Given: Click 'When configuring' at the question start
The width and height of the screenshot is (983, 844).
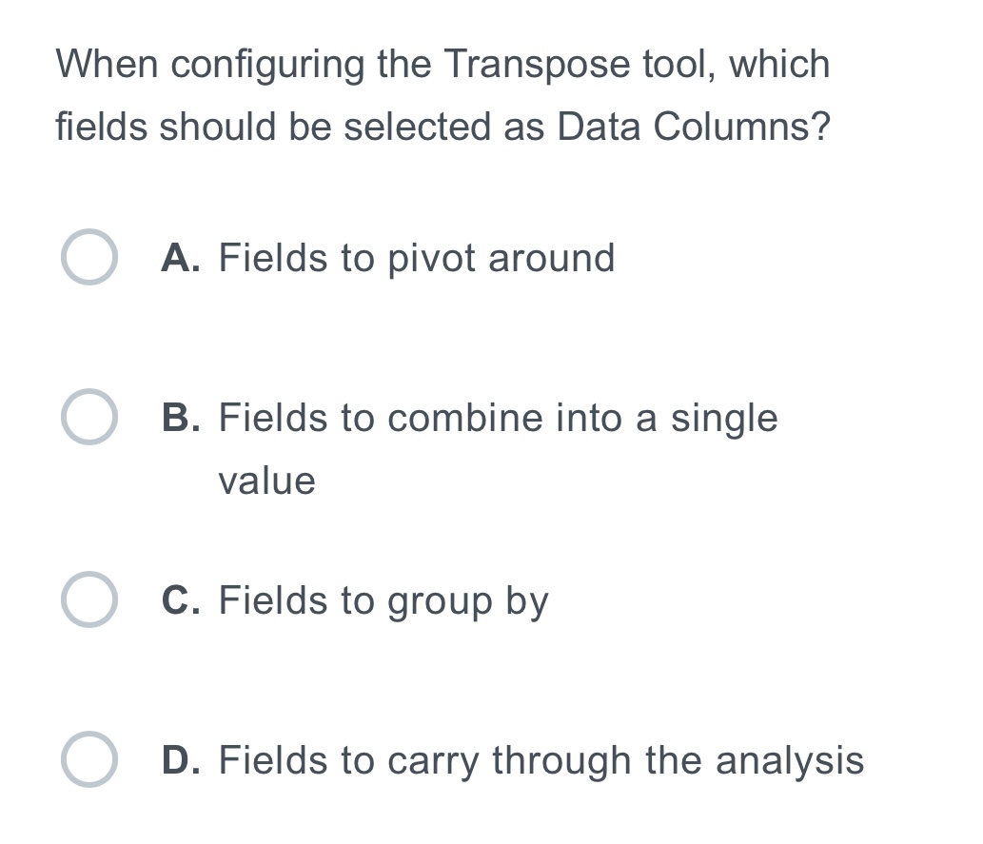Looking at the screenshot, I should [210, 66].
